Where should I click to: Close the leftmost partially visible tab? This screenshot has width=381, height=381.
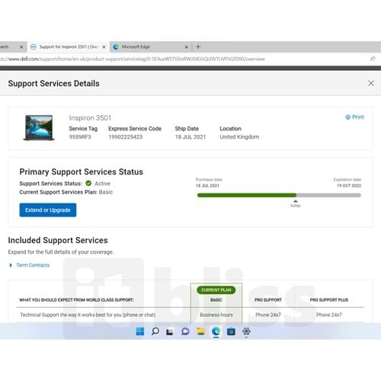(21, 47)
